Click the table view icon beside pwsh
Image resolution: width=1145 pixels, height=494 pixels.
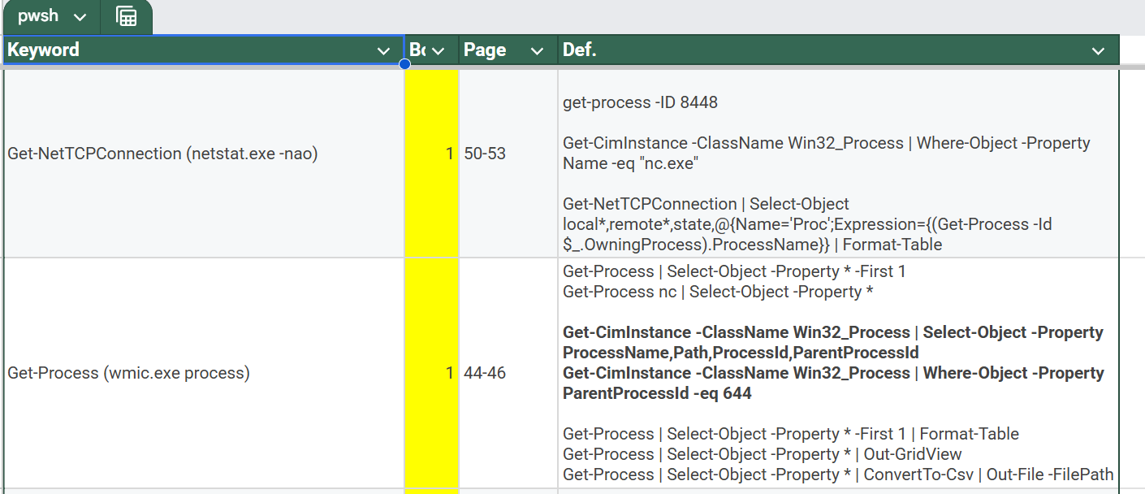click(x=127, y=16)
